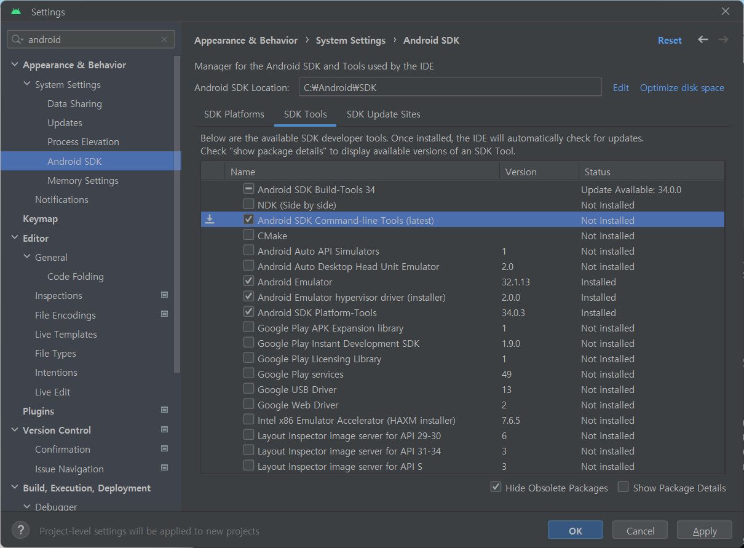Viewport: 744px width, 548px height.
Task: Collapse the Debugger tree node
Action: pos(27,507)
